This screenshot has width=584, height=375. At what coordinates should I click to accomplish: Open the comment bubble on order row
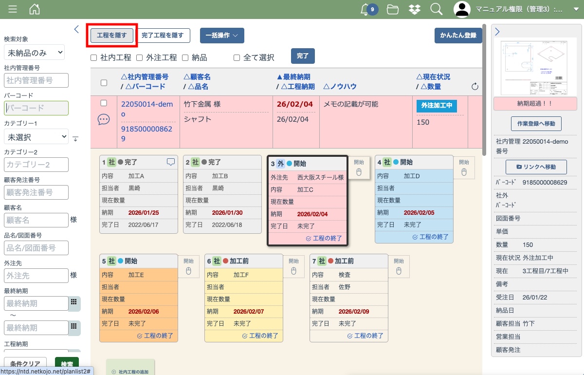tap(104, 120)
